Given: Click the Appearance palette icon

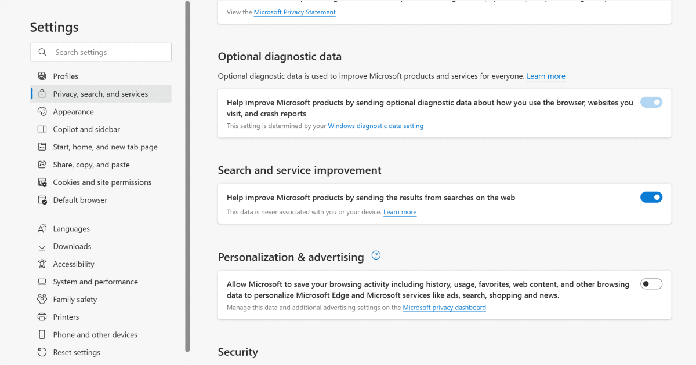Looking at the screenshot, I should click(x=42, y=112).
